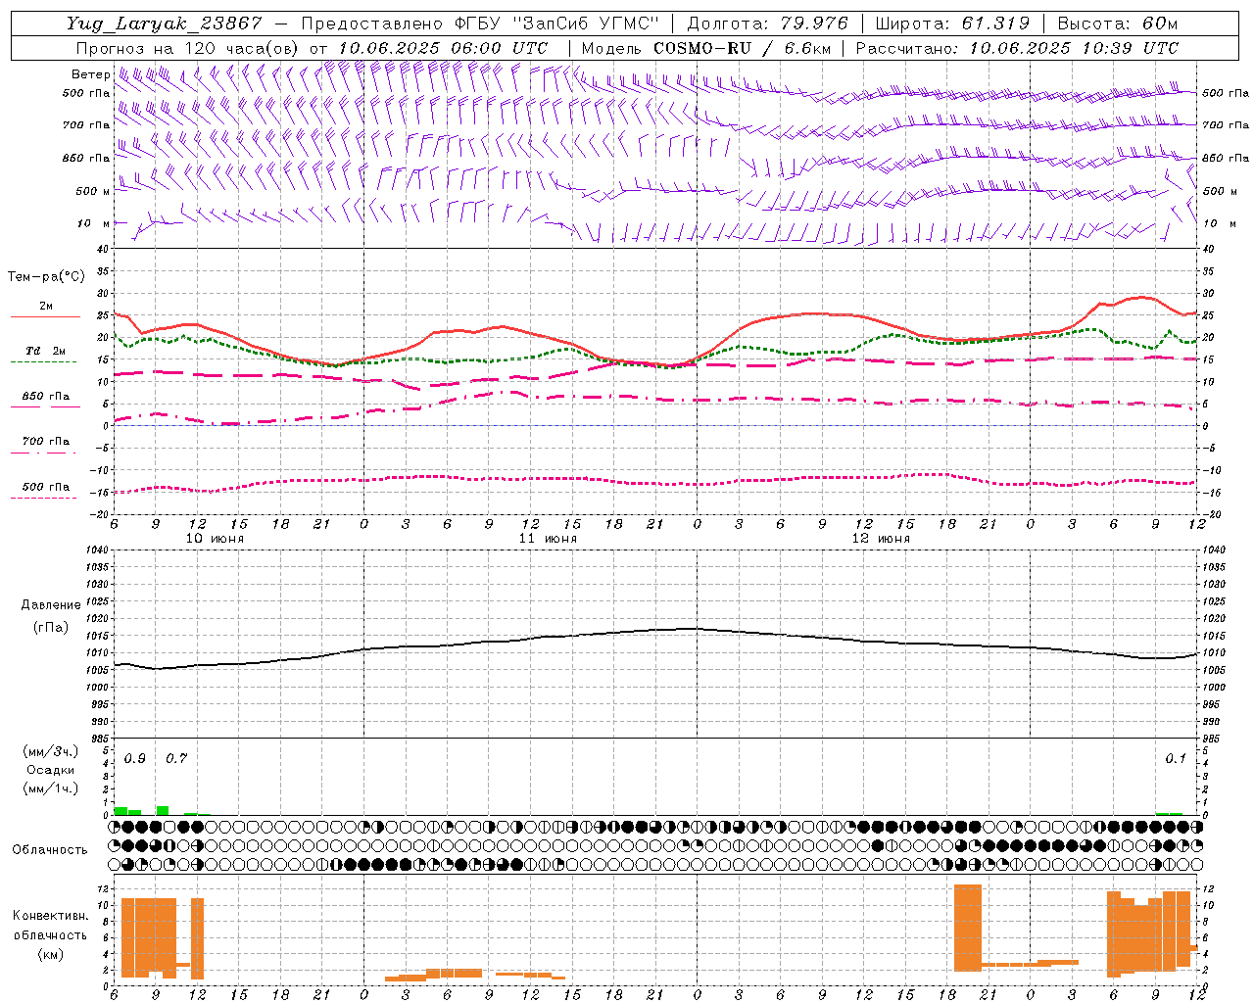Click the (мм/3ч.) precipitation unit label

click(x=51, y=752)
